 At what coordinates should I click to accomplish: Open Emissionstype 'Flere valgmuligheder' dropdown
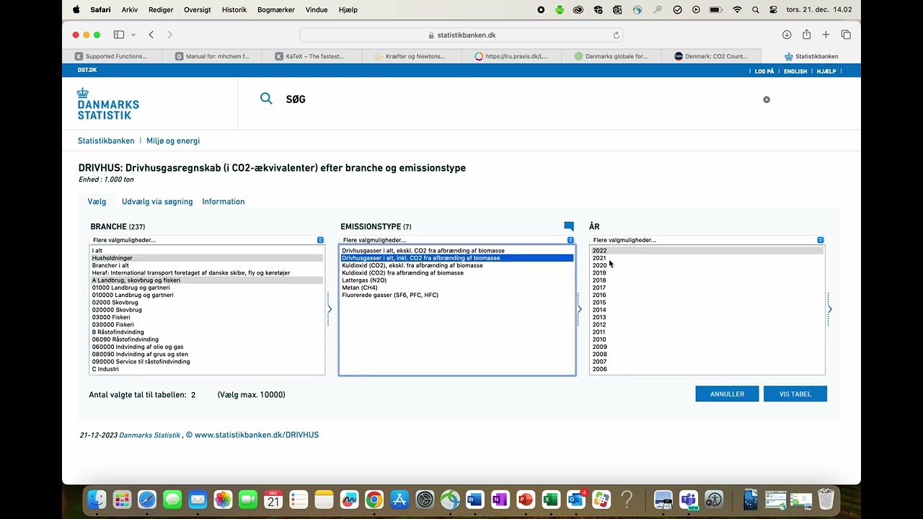point(457,240)
